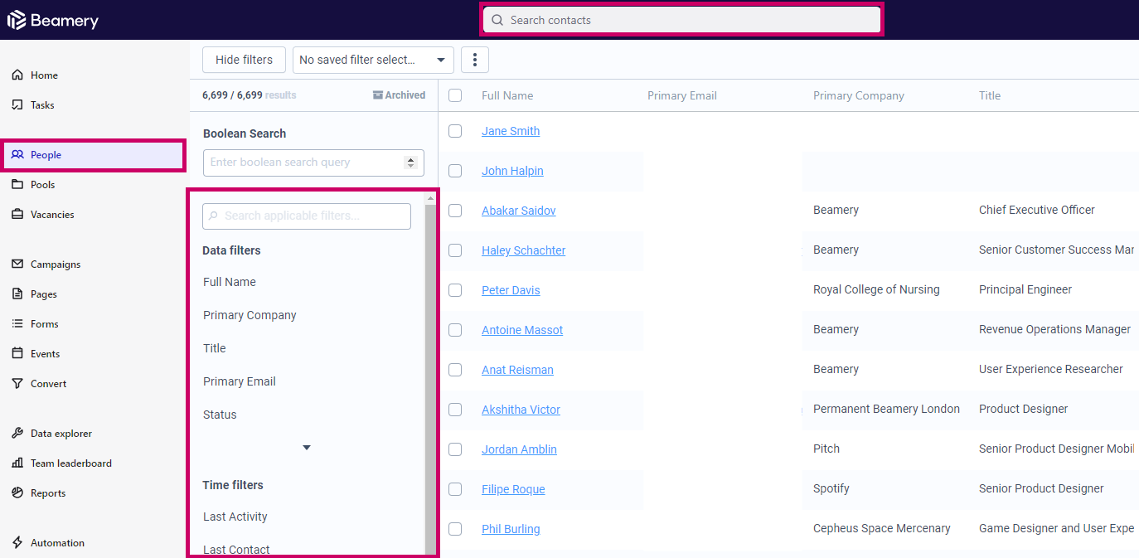Click the Primary Company column header
Viewport: 1139px width, 558px height.
(859, 95)
